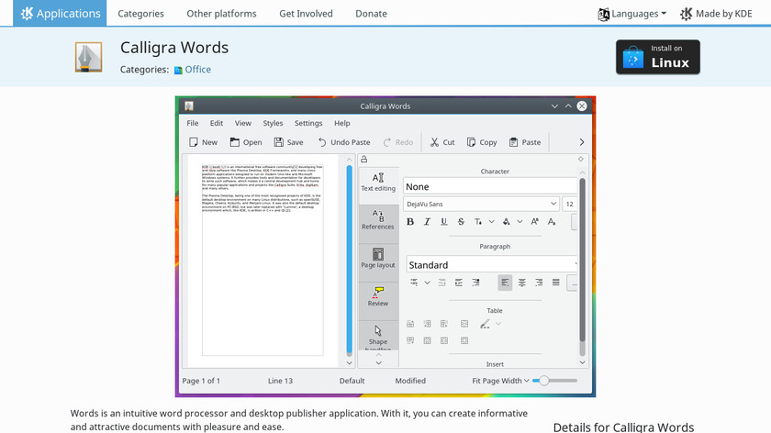Viewport: 771px width, 433px height.
Task: Open the Fit Page Width zoom dropdown
Action: [x=500, y=381]
